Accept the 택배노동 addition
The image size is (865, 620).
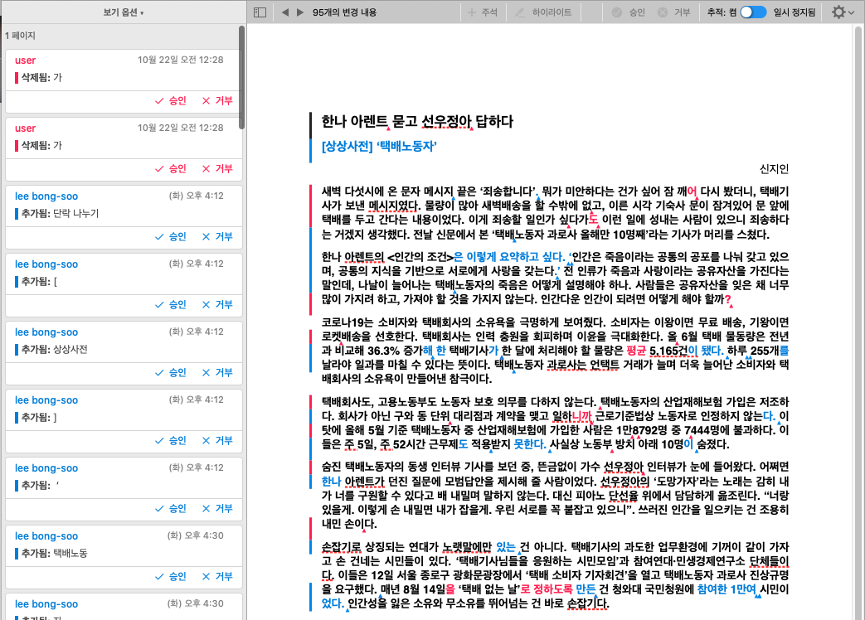click(x=171, y=576)
